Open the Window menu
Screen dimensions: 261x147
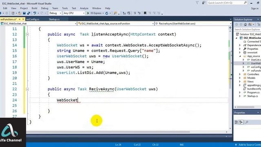pos(97,8)
